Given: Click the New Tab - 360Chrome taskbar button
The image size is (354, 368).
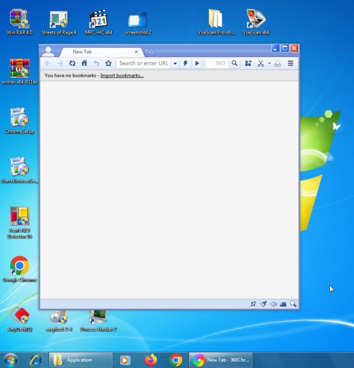Looking at the screenshot, I should 221,360.
